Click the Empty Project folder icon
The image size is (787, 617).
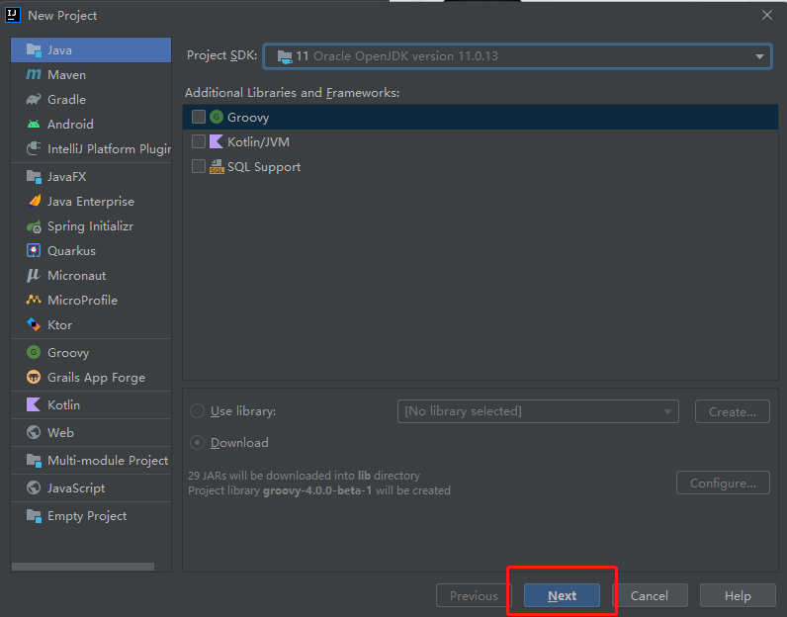point(34,515)
